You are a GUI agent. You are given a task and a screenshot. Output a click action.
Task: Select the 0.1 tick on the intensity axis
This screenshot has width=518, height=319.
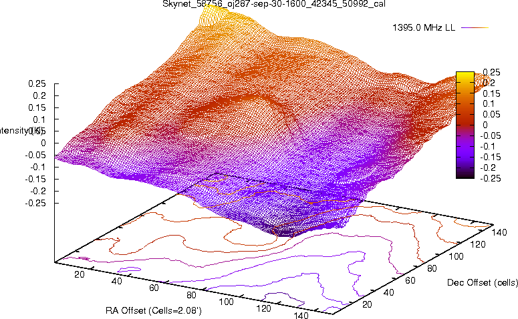[x=39, y=119]
